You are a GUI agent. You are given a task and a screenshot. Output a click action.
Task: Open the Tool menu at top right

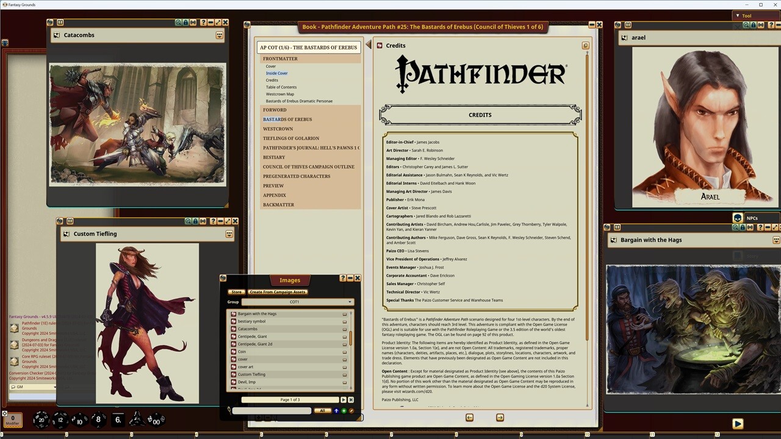747,15
